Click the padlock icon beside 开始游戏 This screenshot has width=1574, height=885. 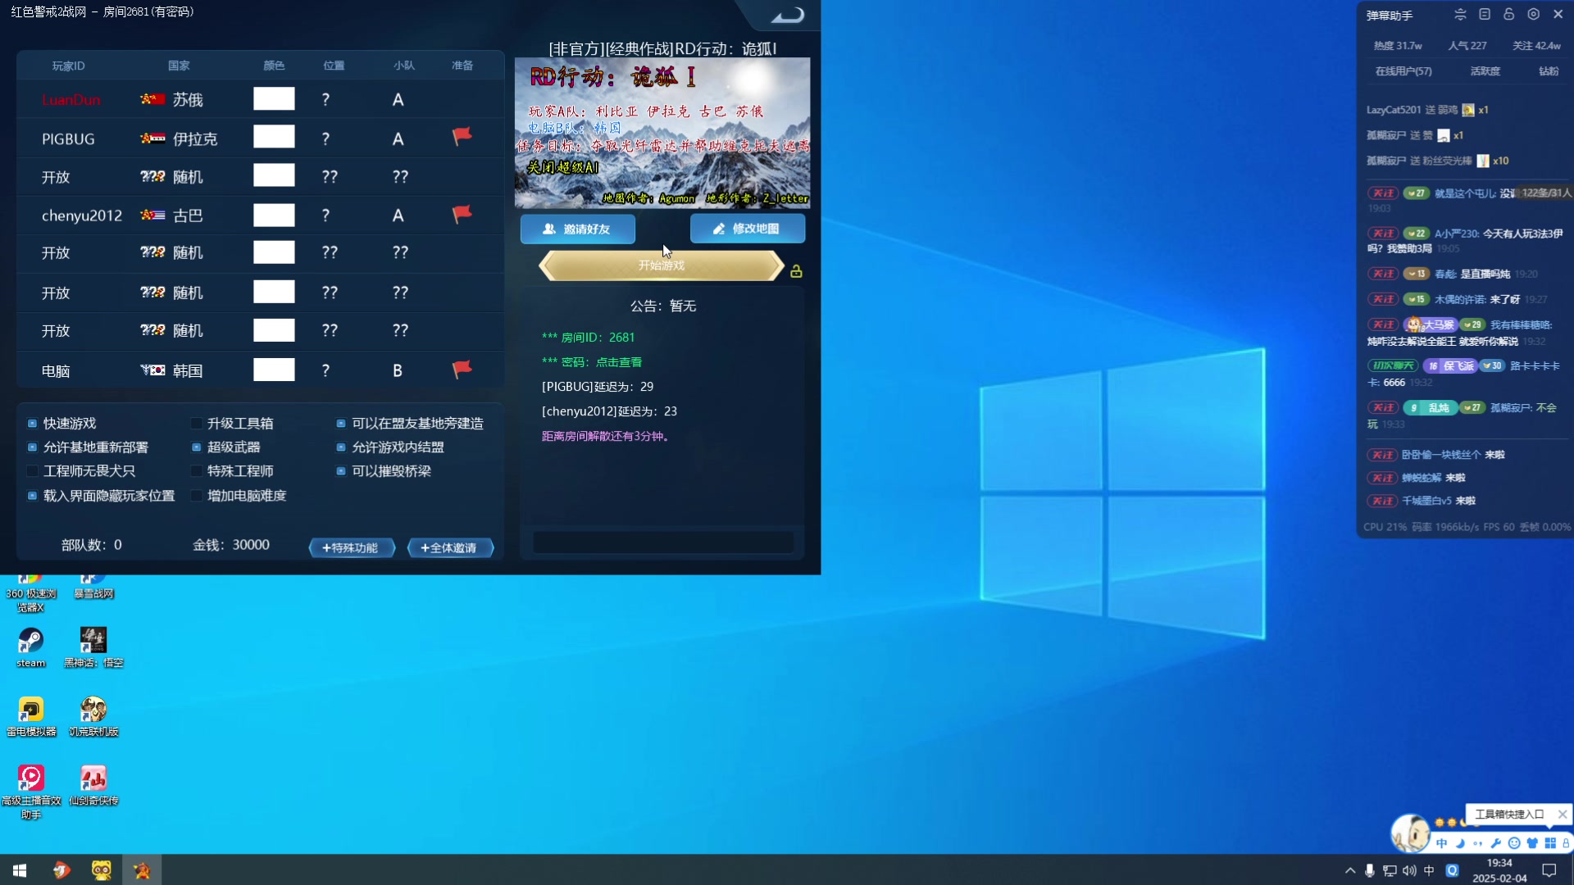(796, 271)
